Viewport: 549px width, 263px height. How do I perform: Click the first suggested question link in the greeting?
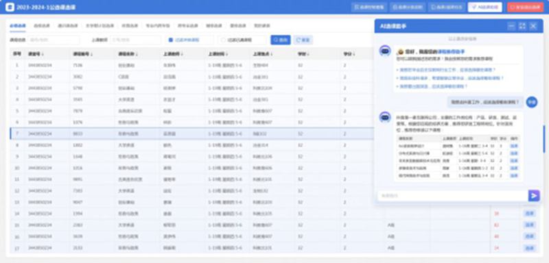pos(447,70)
